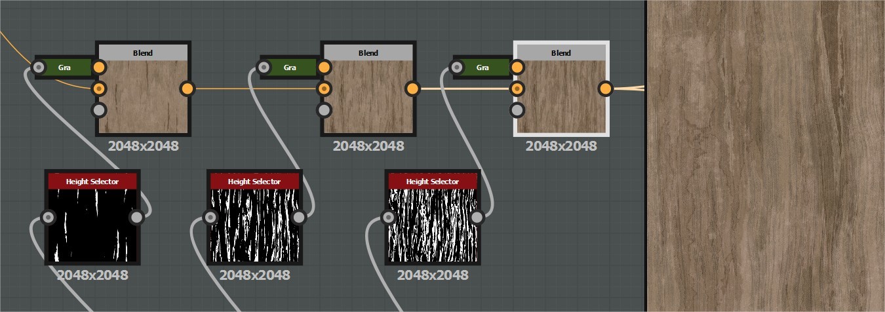Select the highlighted Blend node's title bar
Image resolution: width=885 pixels, height=312 pixels.
tap(561, 53)
